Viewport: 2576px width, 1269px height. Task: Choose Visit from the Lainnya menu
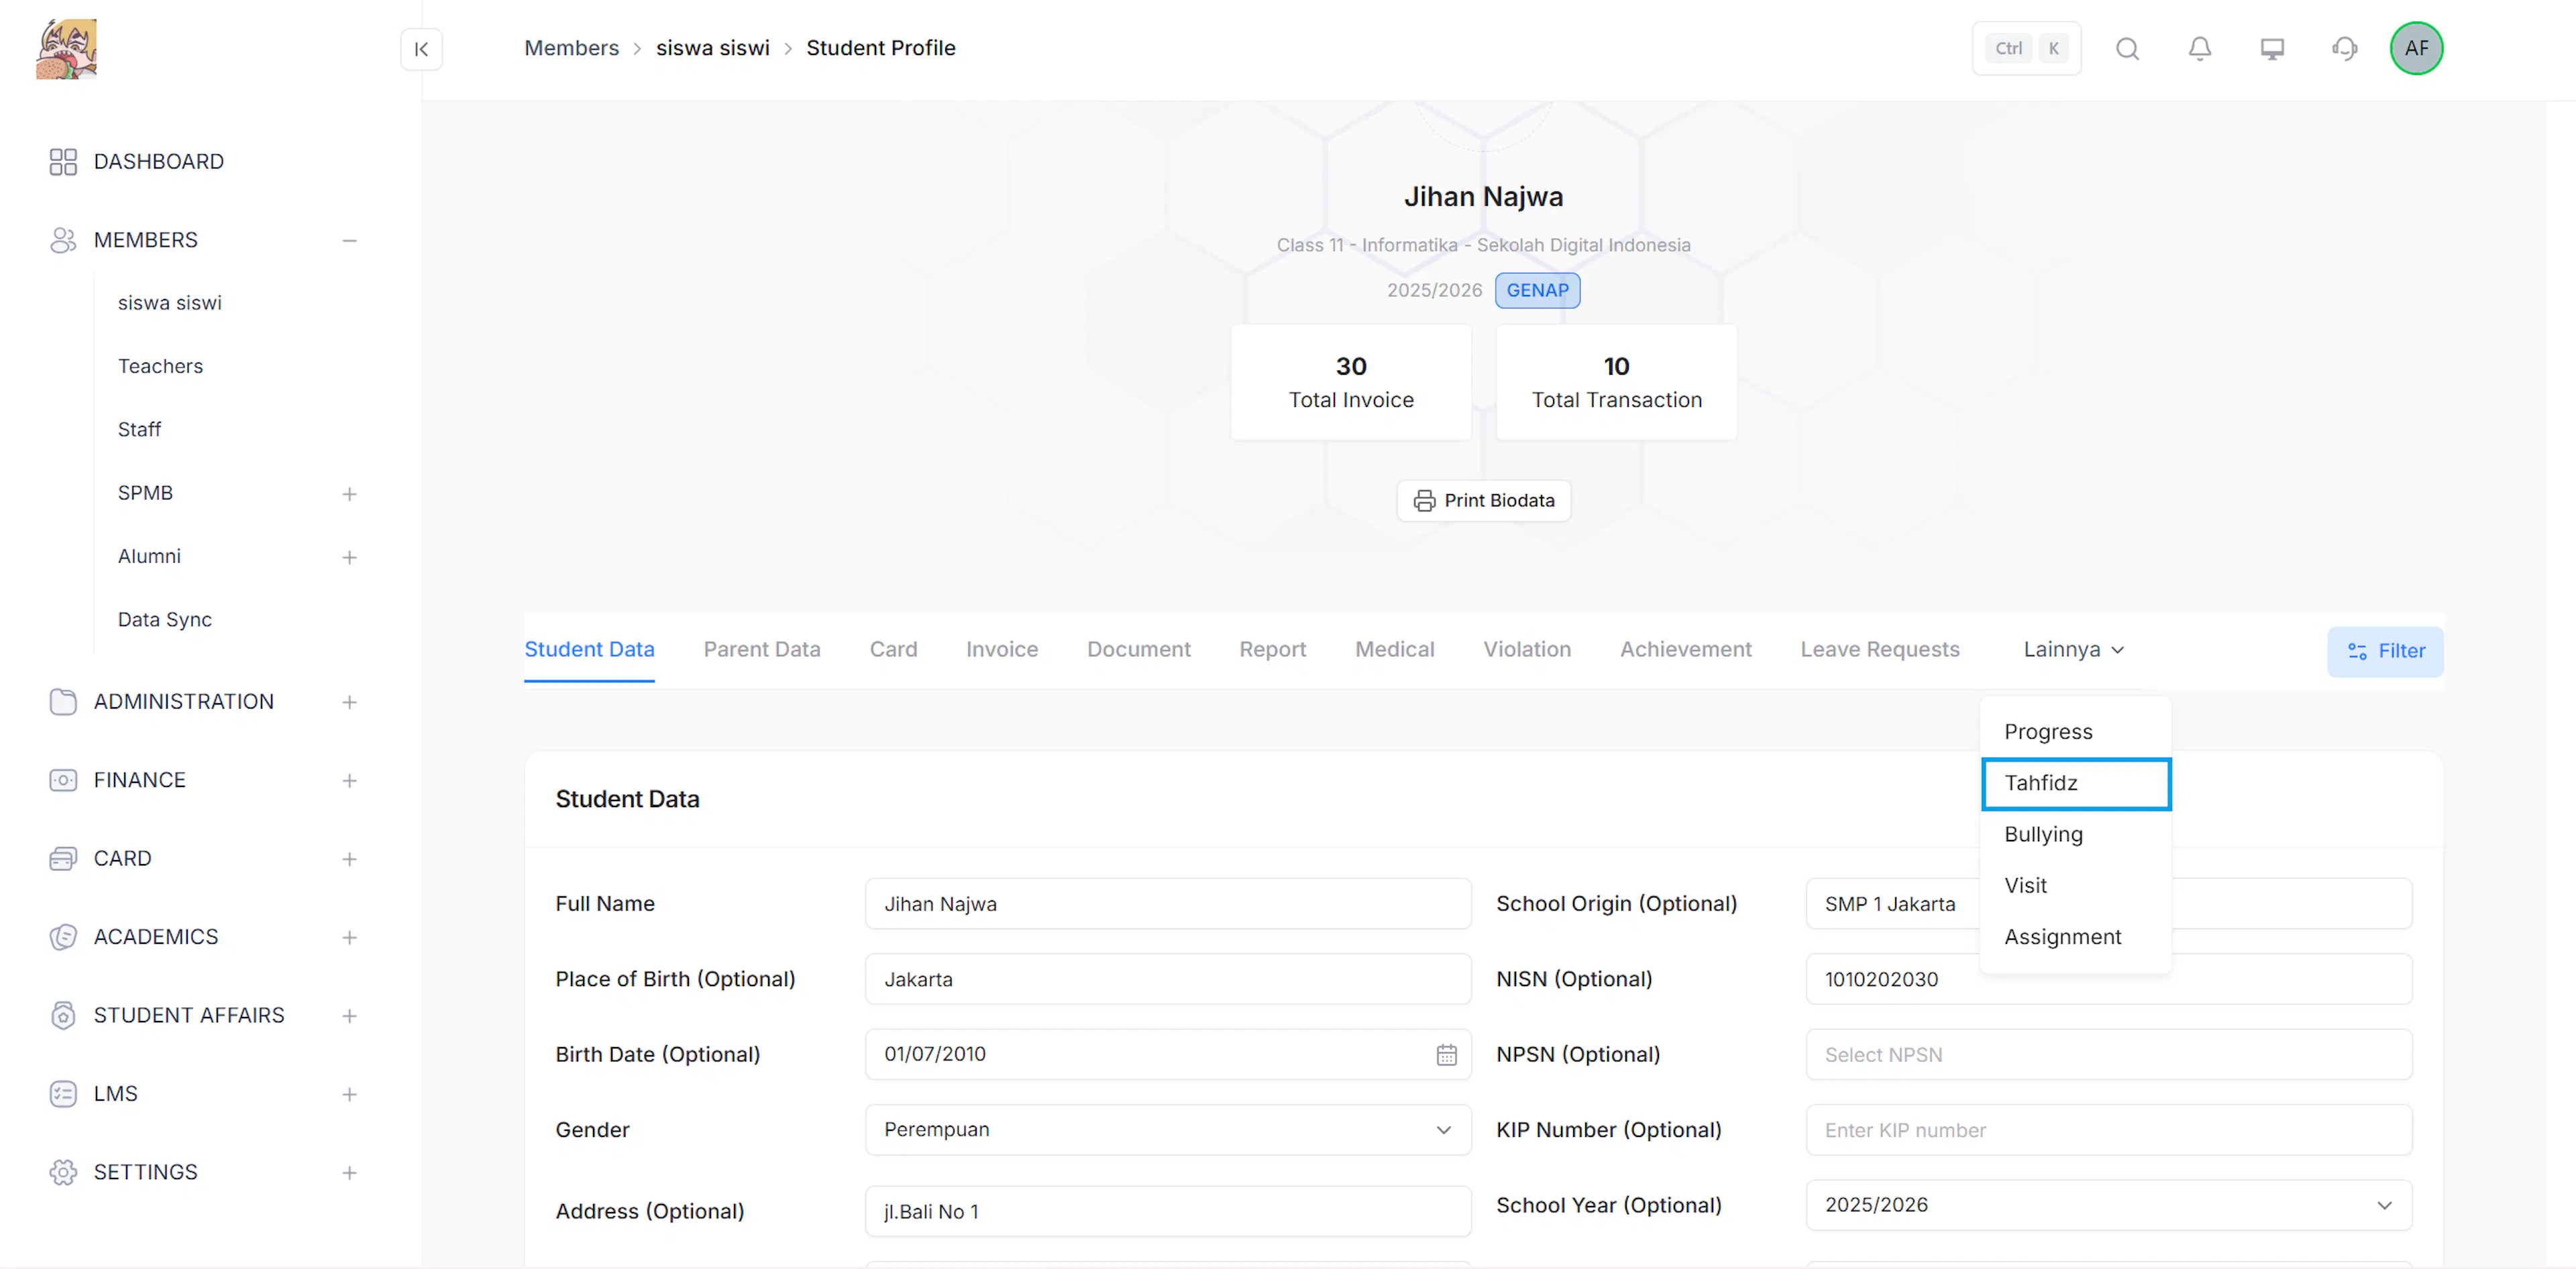point(2075,886)
